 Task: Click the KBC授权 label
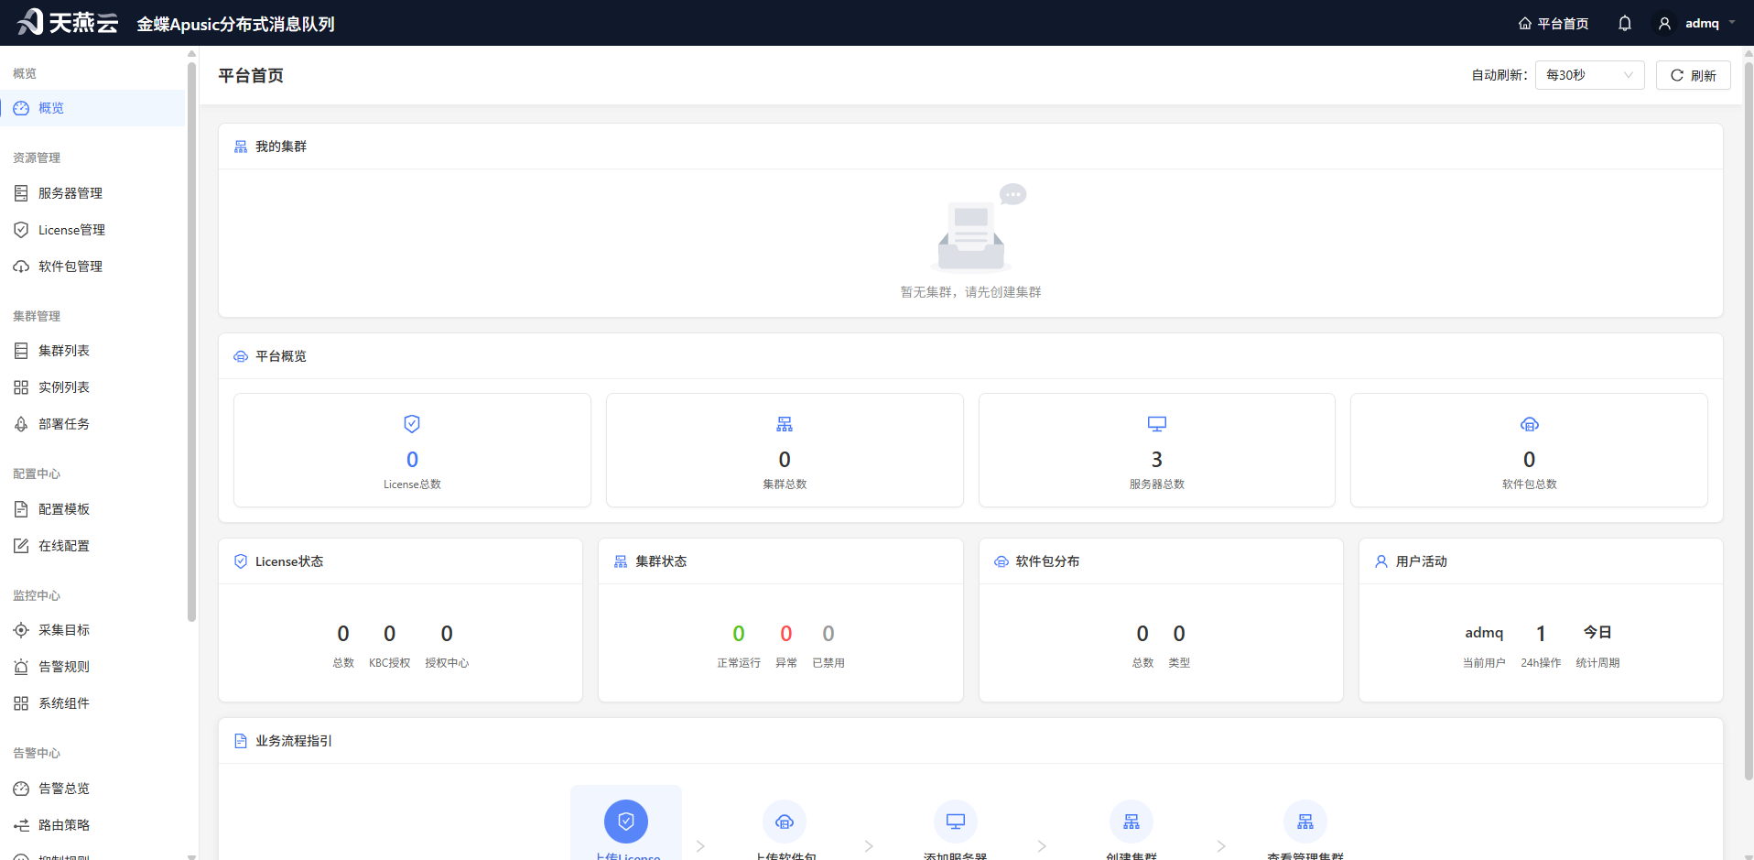[389, 663]
